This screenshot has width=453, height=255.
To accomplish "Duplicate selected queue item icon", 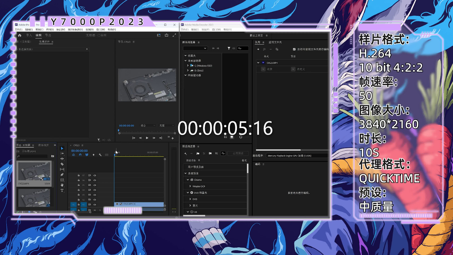I will (277, 49).
